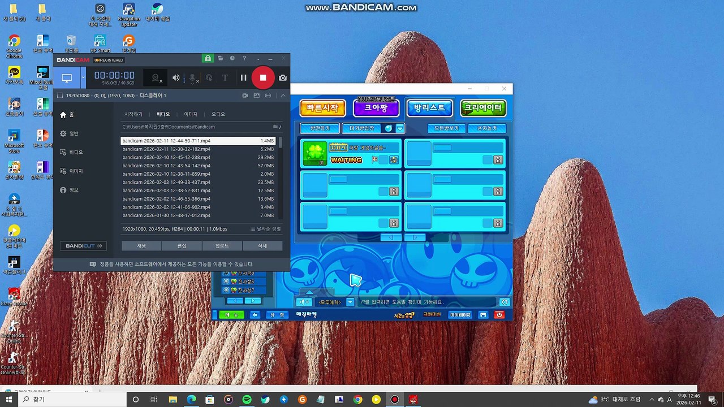
Task: Click the 재생 play button
Action: [141, 246]
